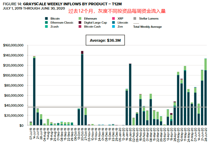
Task: Click the '11-Aug-19' x-axis date label
Action: click(x=48, y=134)
